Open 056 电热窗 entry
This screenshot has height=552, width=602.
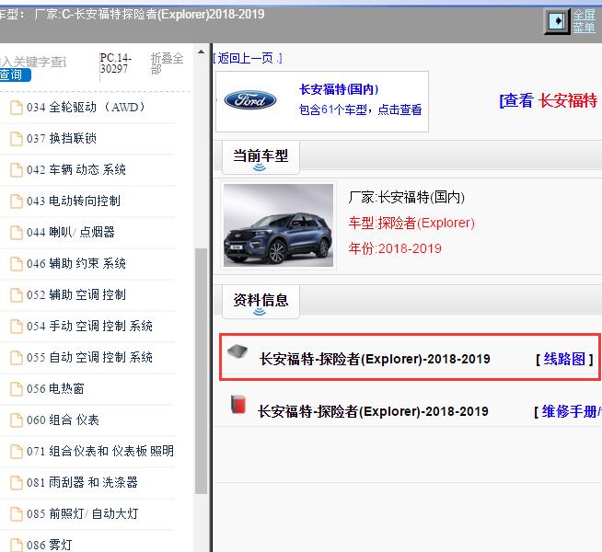[55, 388]
